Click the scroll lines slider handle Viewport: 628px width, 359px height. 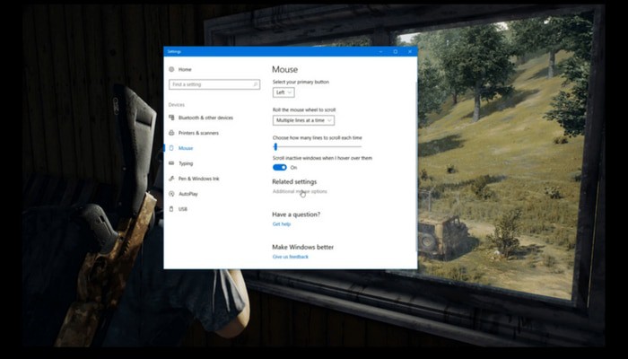(275, 147)
